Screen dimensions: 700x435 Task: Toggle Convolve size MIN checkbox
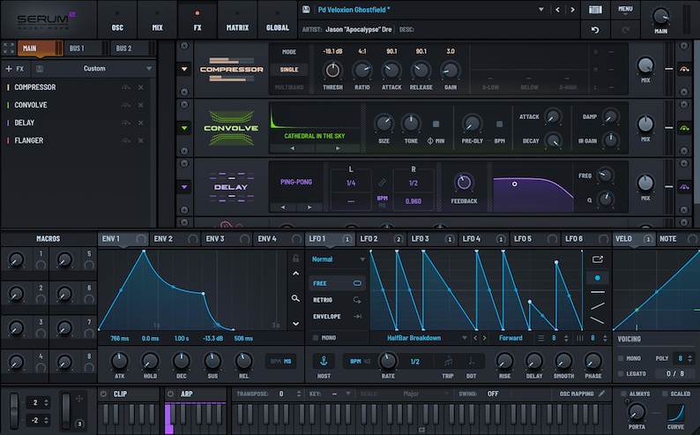(x=436, y=124)
